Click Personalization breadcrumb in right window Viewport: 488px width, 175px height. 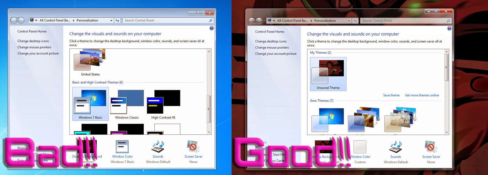click(325, 21)
